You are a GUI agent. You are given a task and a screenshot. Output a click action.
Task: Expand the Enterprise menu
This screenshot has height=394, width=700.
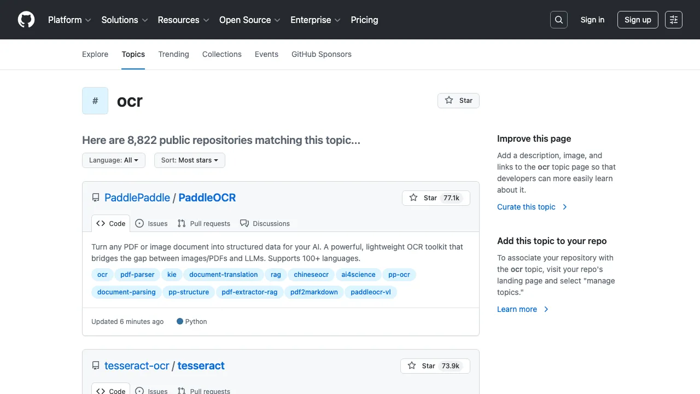(316, 20)
